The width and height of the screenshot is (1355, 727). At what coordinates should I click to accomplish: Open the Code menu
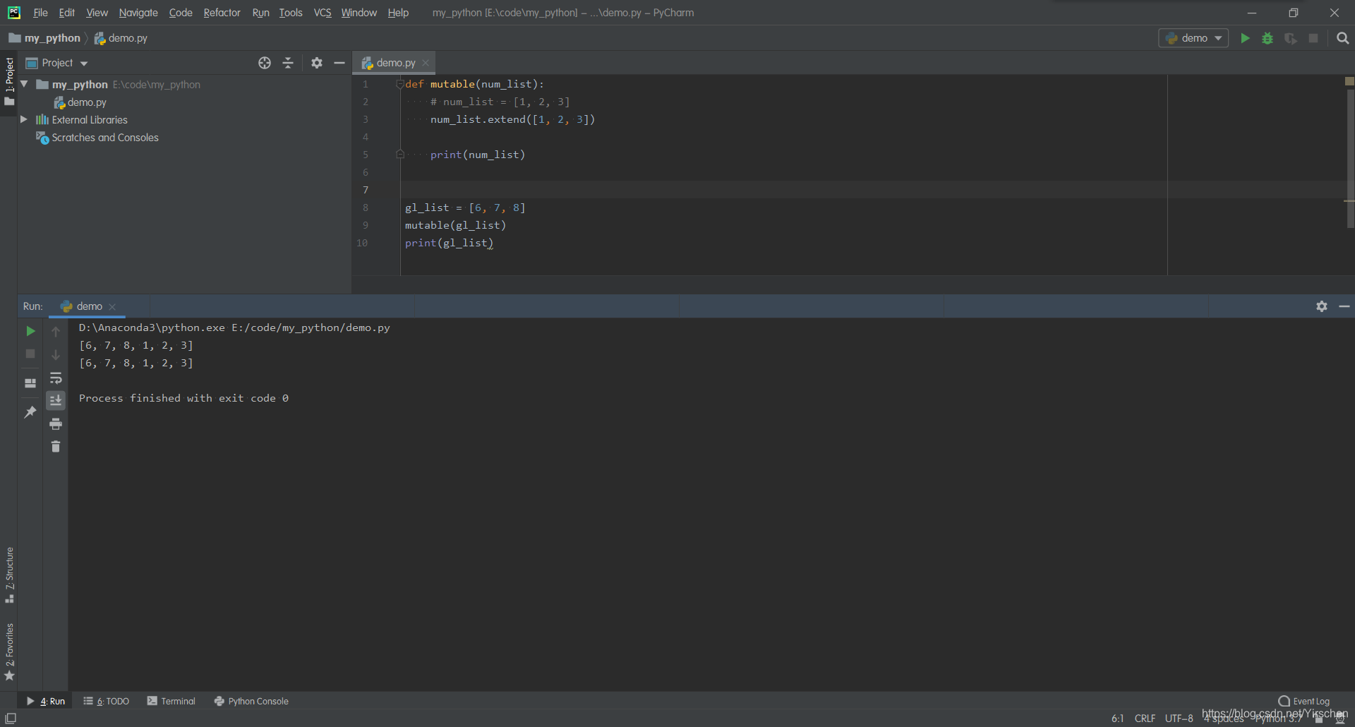pyautogui.click(x=181, y=13)
